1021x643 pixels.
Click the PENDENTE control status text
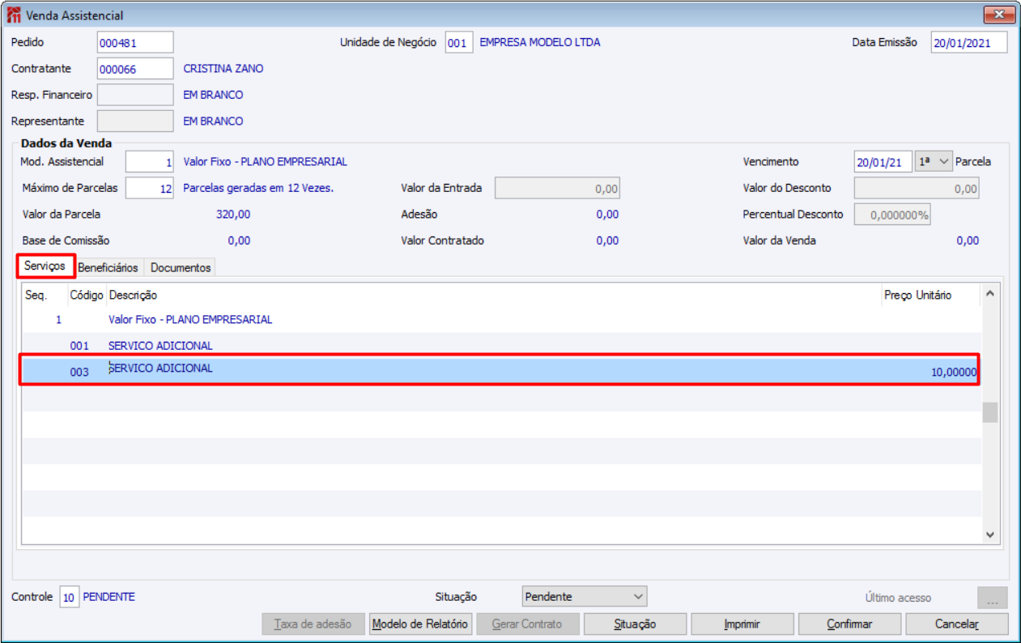109,597
